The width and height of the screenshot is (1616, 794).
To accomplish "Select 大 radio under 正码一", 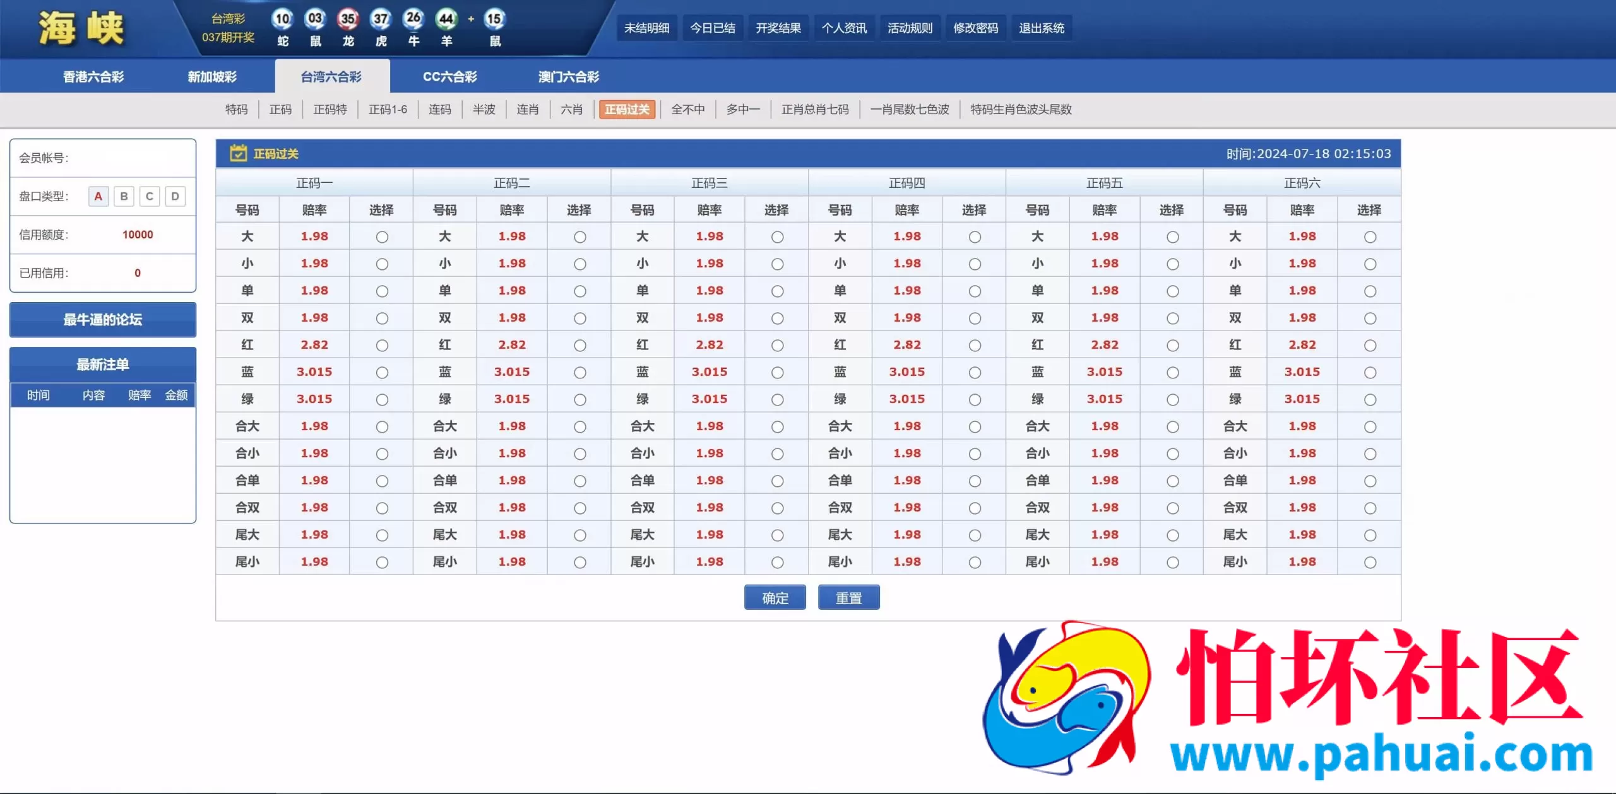I will click(382, 237).
